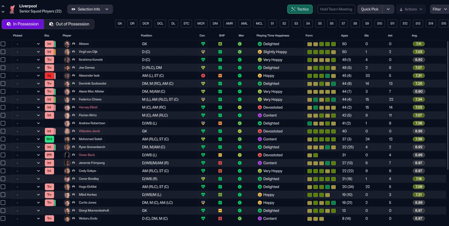Image resolution: width=449 pixels, height=226 pixels.
Task: Click Owen Beck's yellow sharpness icon
Action: click(x=220, y=155)
